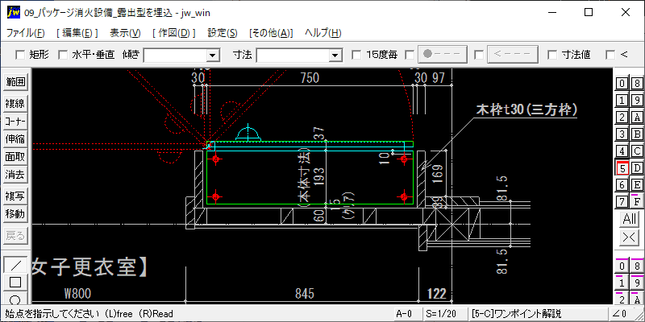Click the All layers button
Image resolution: width=645 pixels, height=322 pixels.
click(x=629, y=219)
